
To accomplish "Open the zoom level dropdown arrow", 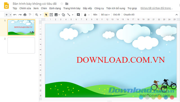I will 40,15.
